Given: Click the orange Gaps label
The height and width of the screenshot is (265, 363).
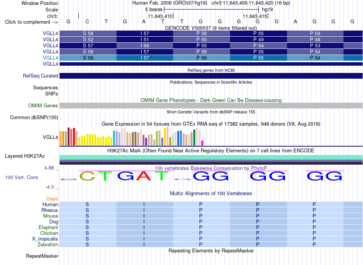Looking at the screenshot, I should tap(52, 199).
